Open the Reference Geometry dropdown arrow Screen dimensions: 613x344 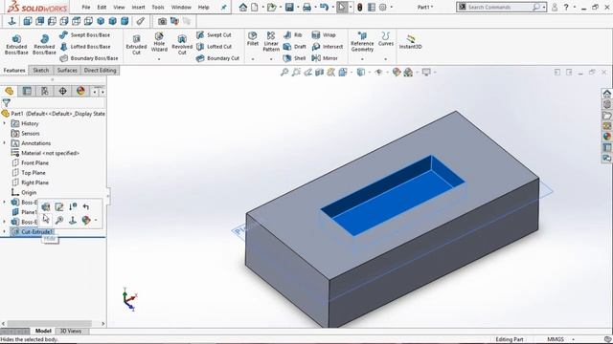(x=362, y=59)
